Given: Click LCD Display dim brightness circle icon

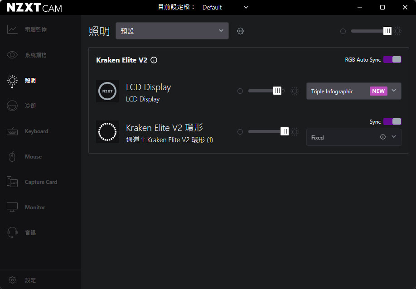Looking at the screenshot, I should click(x=240, y=91).
